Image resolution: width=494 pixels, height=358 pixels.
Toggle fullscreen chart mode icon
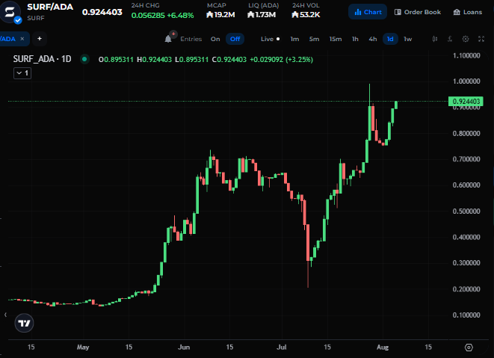coord(481,39)
